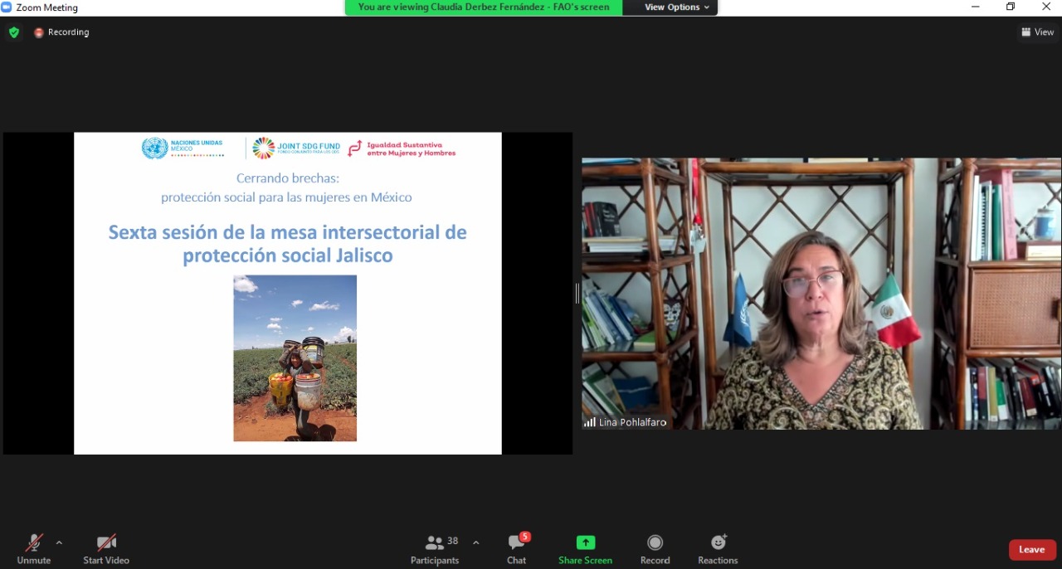The height and width of the screenshot is (569, 1062).
Task: Click the green Share Screen icon
Action: [x=586, y=542]
